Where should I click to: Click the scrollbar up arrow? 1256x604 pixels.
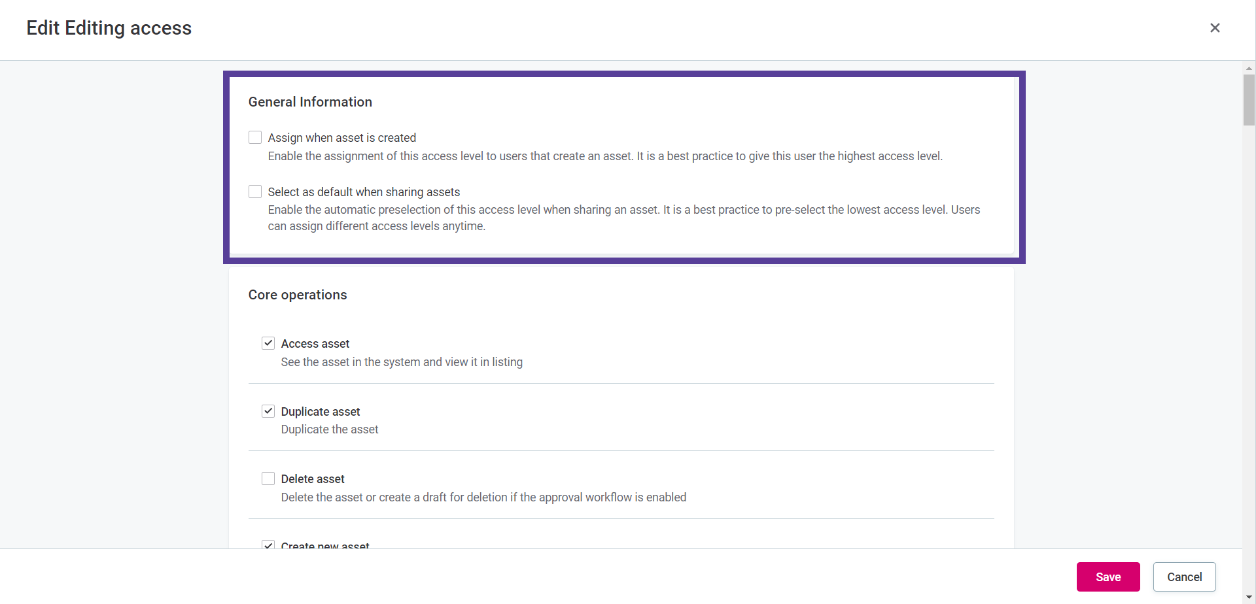(x=1249, y=67)
